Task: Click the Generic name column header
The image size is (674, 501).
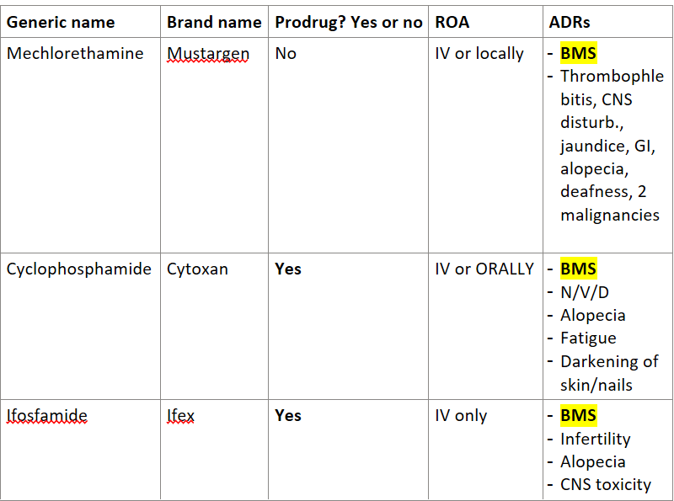Action: click(x=61, y=22)
